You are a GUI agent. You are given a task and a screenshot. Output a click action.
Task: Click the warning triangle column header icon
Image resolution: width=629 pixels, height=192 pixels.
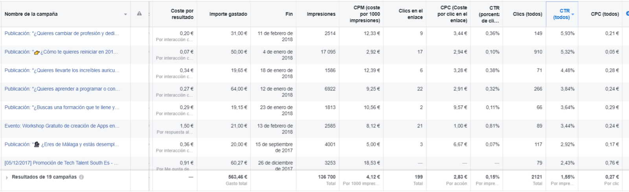(x=139, y=14)
